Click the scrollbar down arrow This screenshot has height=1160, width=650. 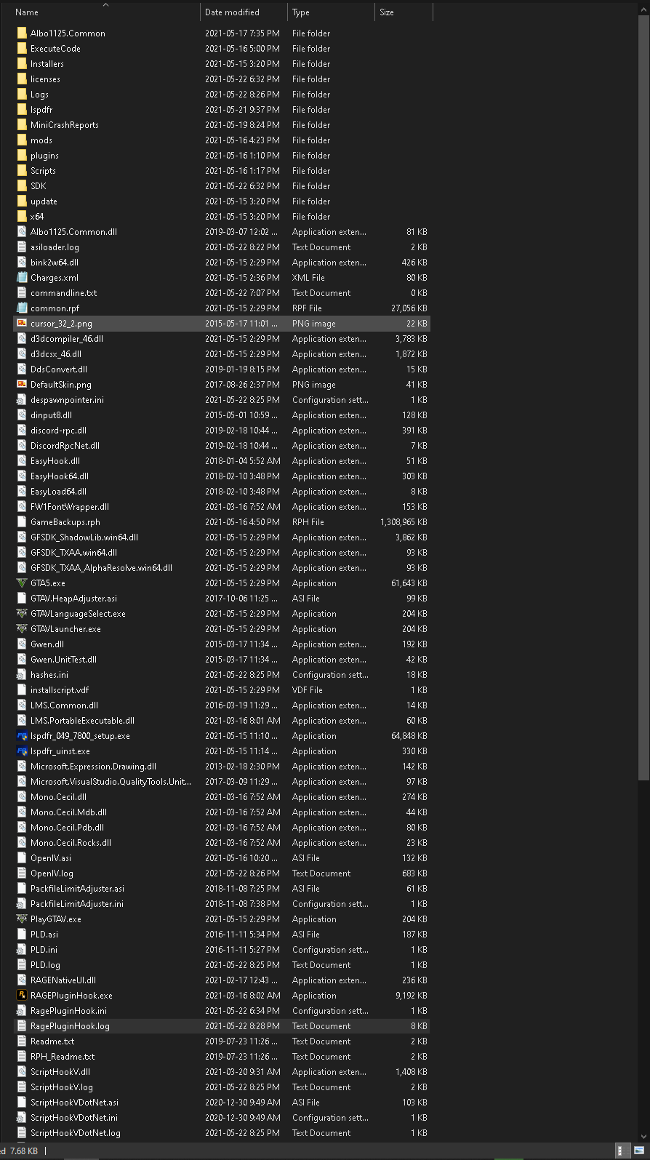(x=643, y=1137)
